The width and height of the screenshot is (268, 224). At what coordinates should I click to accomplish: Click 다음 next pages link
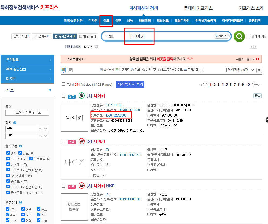click(x=255, y=85)
